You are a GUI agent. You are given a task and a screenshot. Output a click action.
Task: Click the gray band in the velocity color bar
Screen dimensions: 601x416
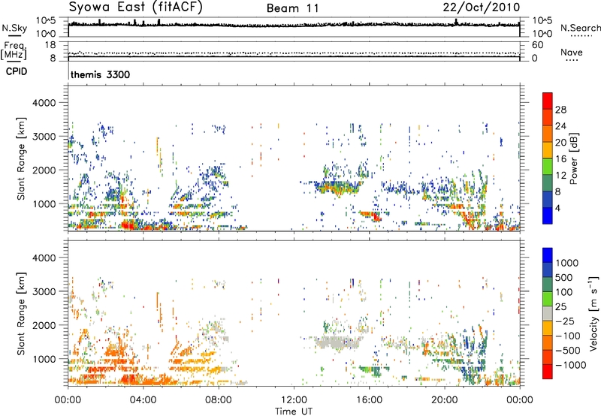point(548,314)
